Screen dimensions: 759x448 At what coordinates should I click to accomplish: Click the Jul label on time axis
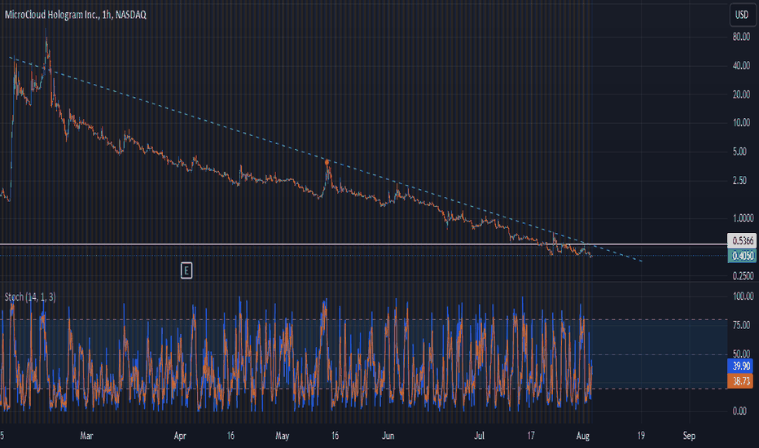(x=479, y=436)
